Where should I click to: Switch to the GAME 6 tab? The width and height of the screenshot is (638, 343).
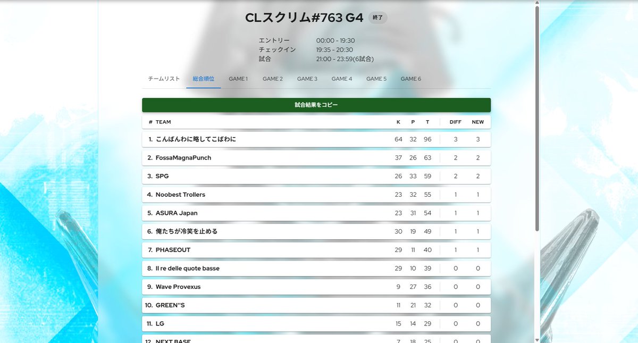click(x=411, y=79)
